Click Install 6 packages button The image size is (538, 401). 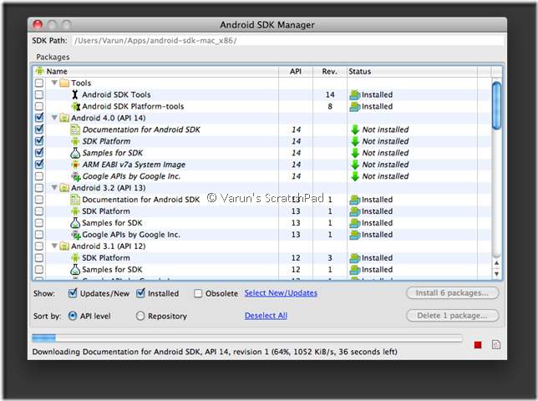pyautogui.click(x=452, y=293)
